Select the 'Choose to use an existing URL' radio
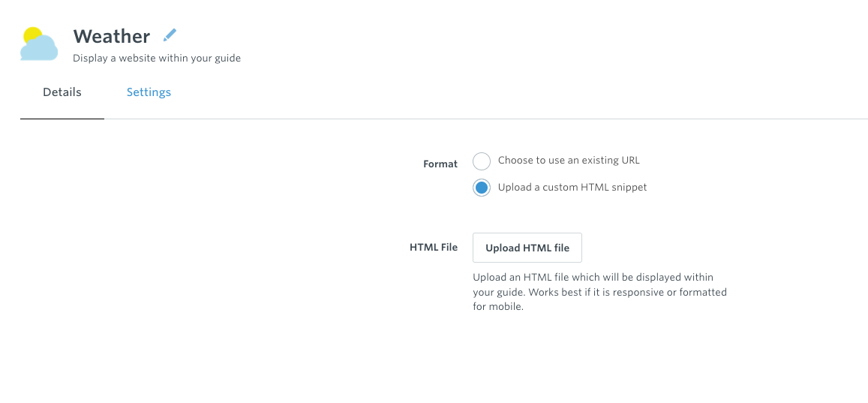The height and width of the screenshot is (403, 868). tap(482, 161)
